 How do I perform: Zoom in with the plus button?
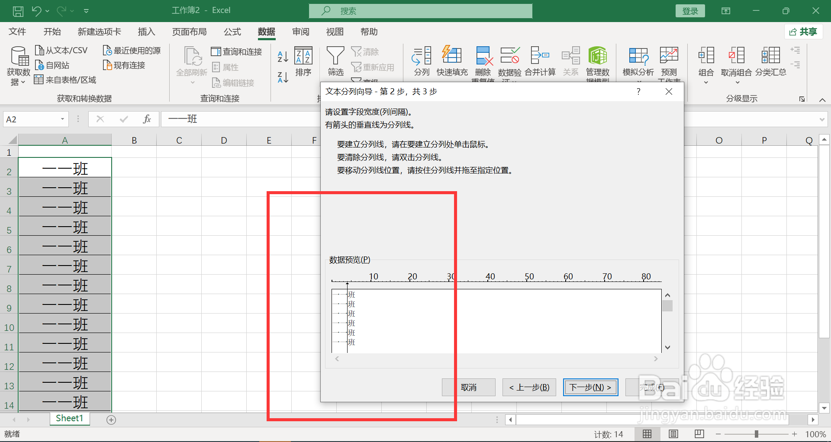point(794,434)
